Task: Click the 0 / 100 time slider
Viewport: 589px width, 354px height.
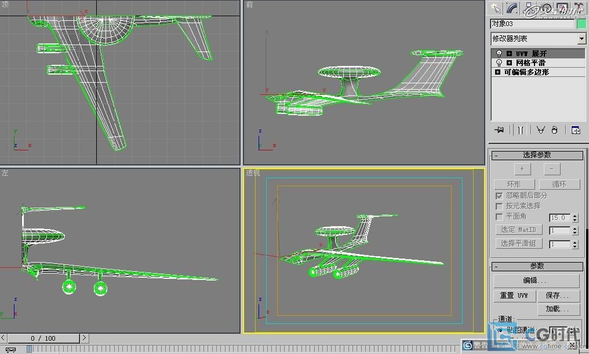Action: point(43,338)
